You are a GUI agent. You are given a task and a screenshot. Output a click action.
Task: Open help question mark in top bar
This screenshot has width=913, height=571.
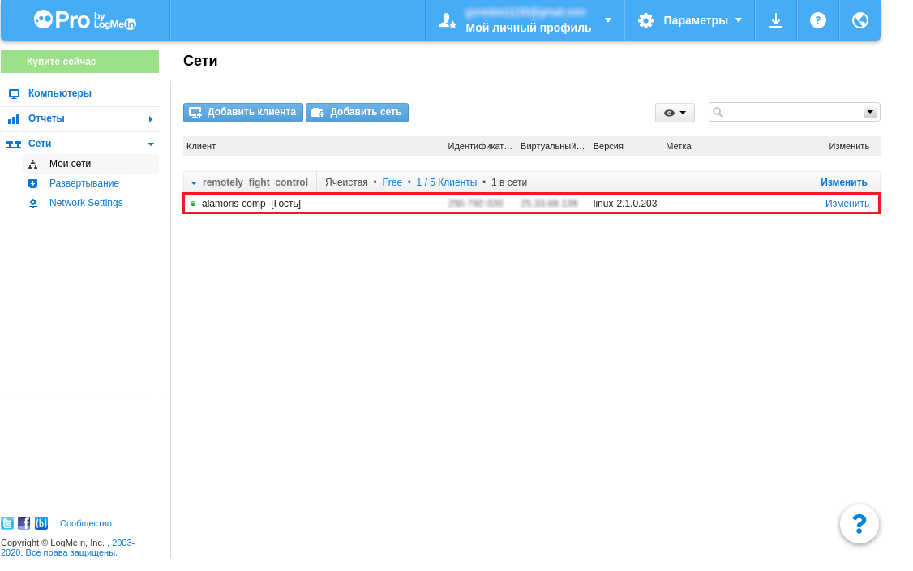(x=818, y=20)
